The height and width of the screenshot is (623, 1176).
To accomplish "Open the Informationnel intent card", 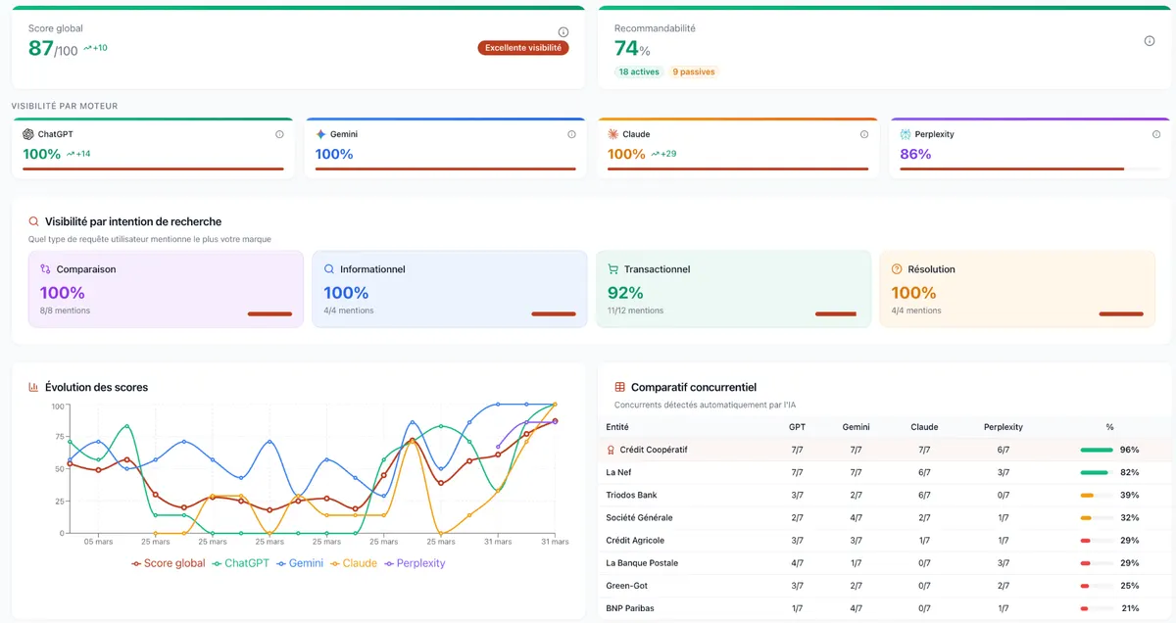I will coord(450,289).
